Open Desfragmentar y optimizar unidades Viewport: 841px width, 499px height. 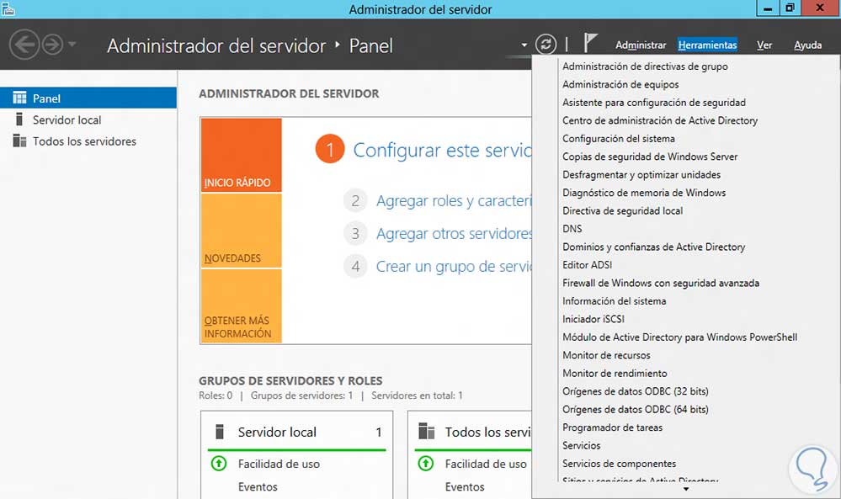[x=641, y=175]
